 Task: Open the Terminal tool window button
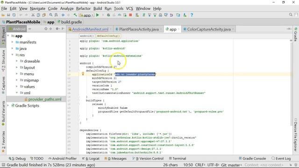tap(178, 159)
